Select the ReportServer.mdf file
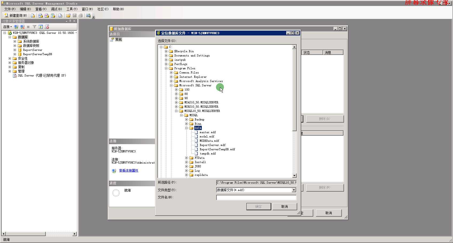Viewport: 453px width, 243px height. point(212,145)
